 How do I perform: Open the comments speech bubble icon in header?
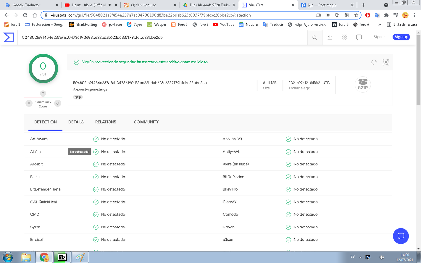[359, 37]
